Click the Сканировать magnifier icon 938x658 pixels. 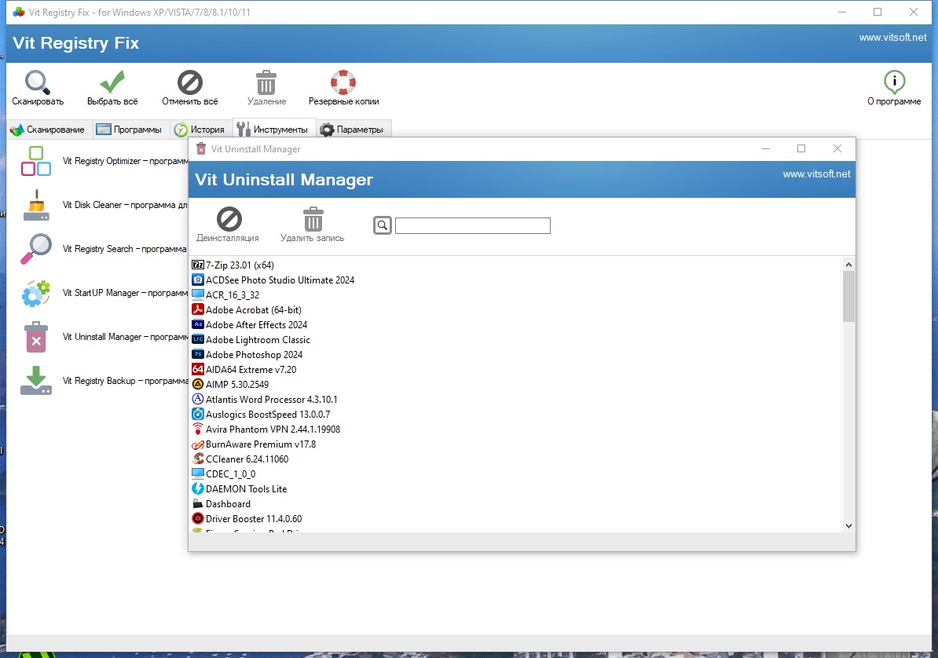click(37, 82)
